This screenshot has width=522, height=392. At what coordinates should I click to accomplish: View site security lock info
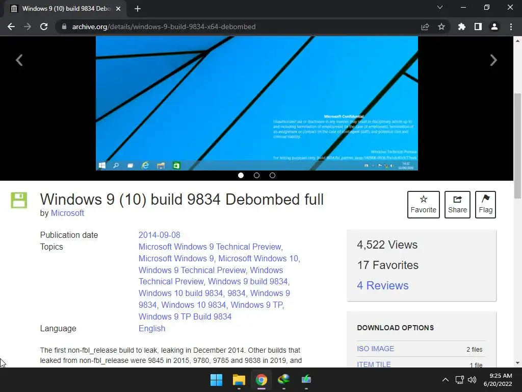64,27
